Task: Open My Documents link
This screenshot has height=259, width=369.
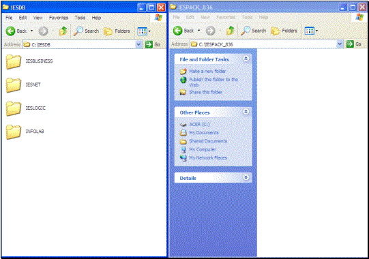Action: pos(204,133)
